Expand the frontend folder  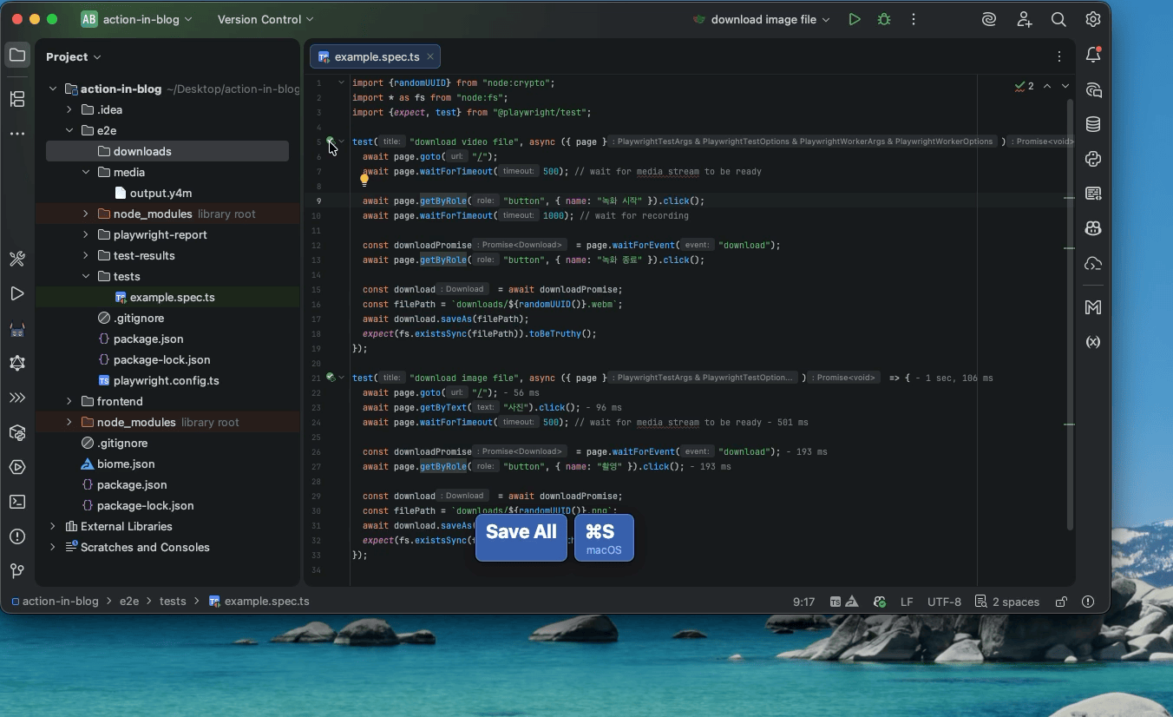click(x=69, y=401)
